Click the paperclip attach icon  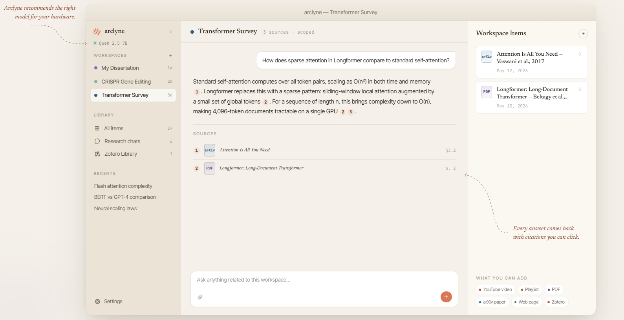pyautogui.click(x=200, y=297)
